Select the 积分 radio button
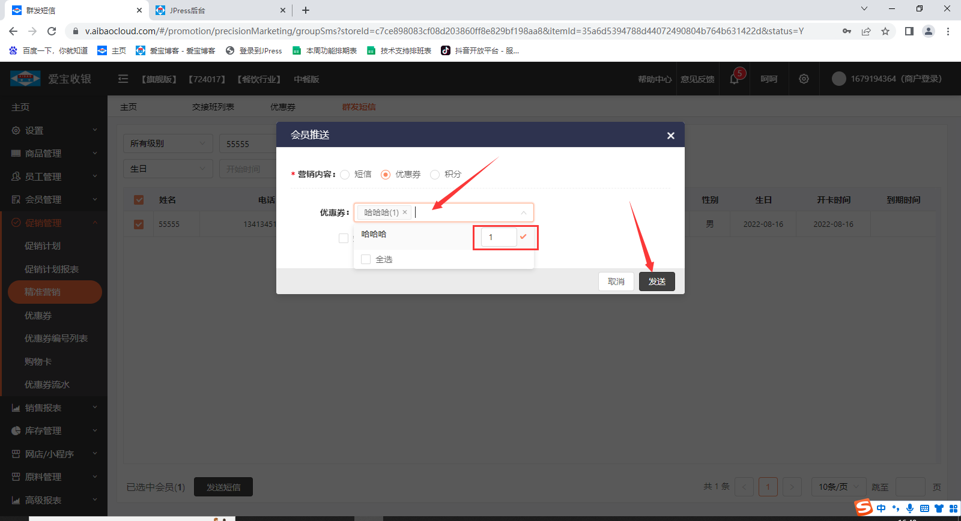Image resolution: width=961 pixels, height=521 pixels. tap(435, 175)
